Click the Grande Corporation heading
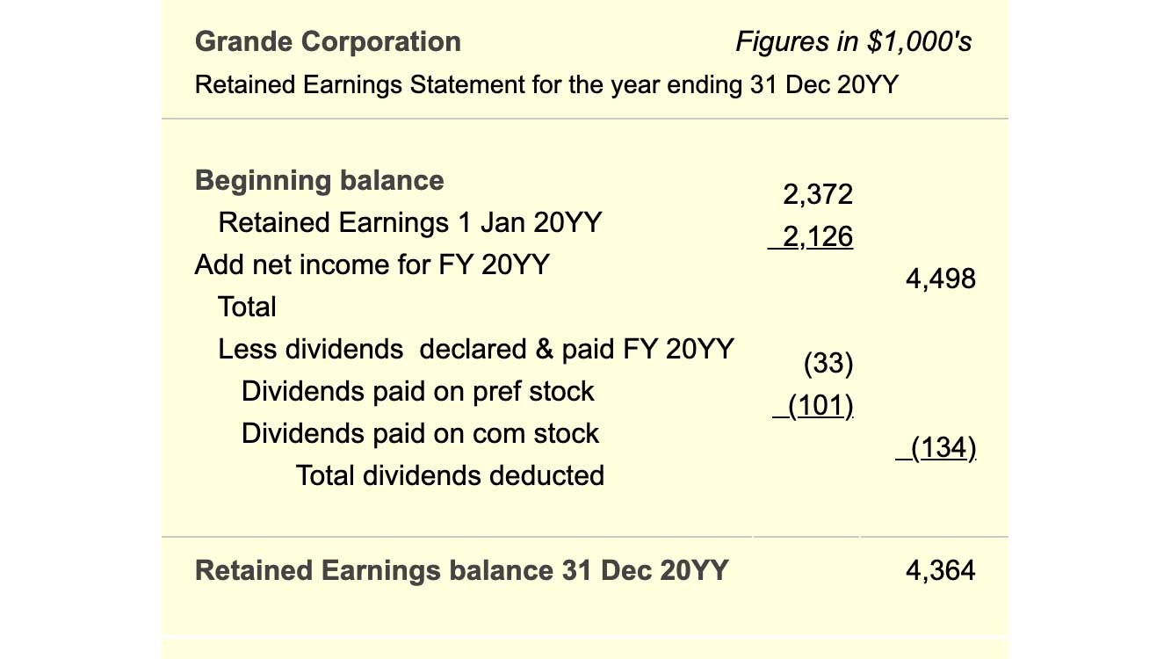Image resolution: width=1171 pixels, height=659 pixels. [328, 41]
